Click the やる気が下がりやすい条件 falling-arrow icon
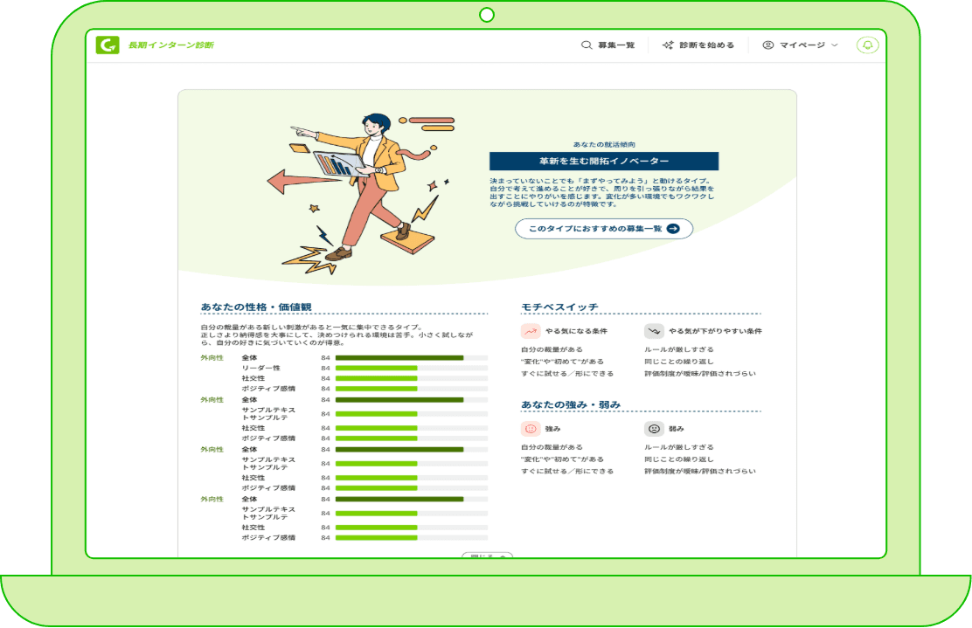Image resolution: width=972 pixels, height=628 pixels. (x=654, y=331)
